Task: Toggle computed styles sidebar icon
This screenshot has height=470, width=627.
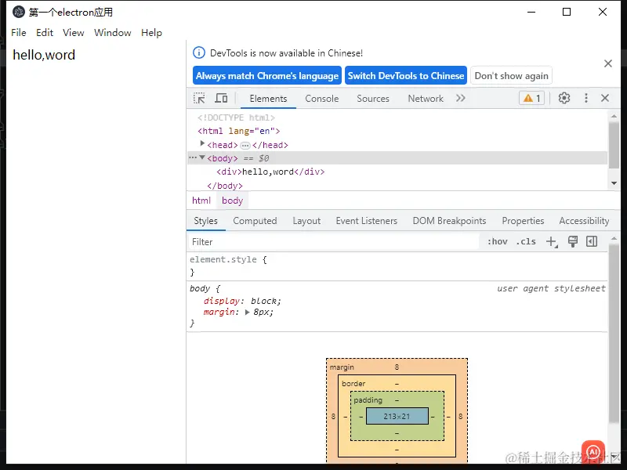Action: (592, 241)
